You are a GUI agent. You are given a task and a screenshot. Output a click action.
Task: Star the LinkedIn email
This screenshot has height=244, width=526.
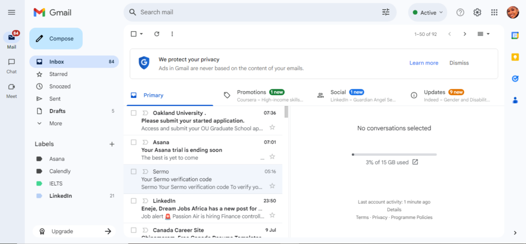(x=272, y=215)
